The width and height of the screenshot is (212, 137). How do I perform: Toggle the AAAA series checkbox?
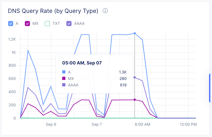coord(69,24)
